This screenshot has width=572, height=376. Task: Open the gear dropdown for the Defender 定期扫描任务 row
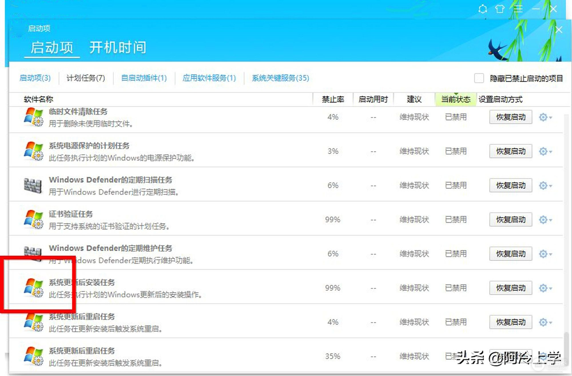[x=545, y=186]
